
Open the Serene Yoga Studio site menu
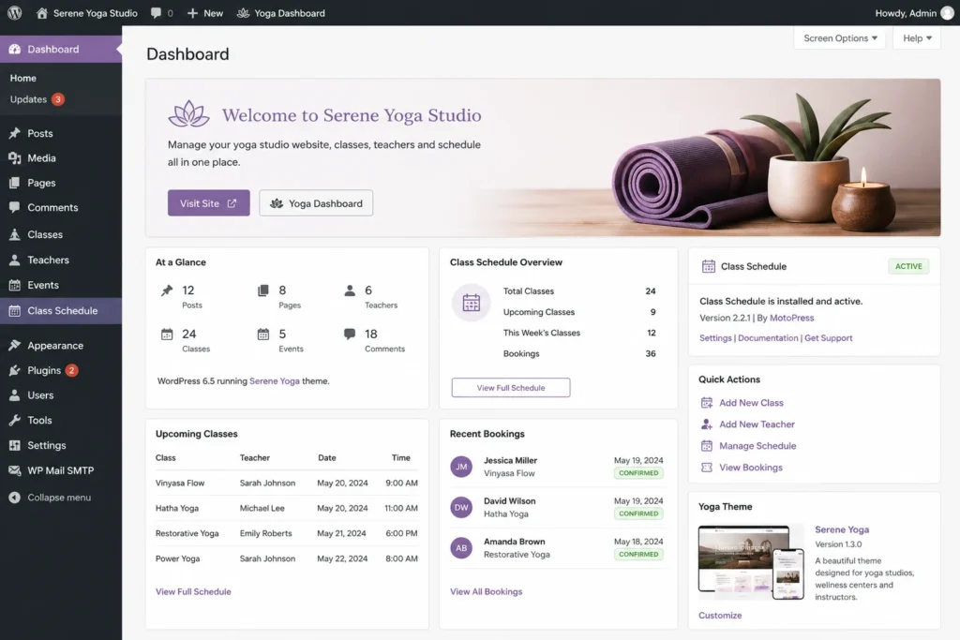(x=86, y=13)
